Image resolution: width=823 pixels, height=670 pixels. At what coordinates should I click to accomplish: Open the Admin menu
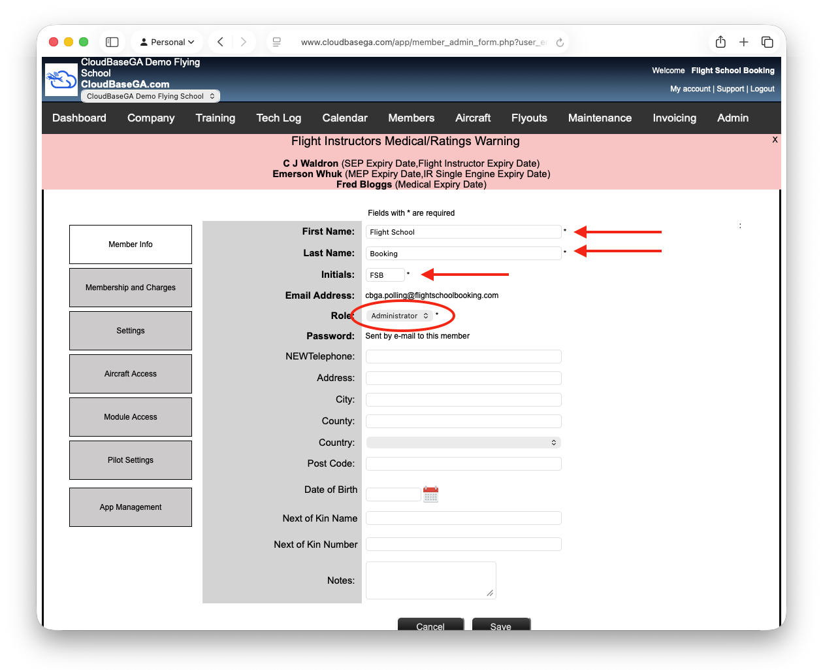click(733, 118)
